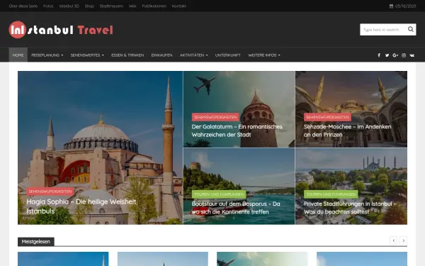Select the Home menu item
Viewport: 425px width, 266px height.
[18, 55]
